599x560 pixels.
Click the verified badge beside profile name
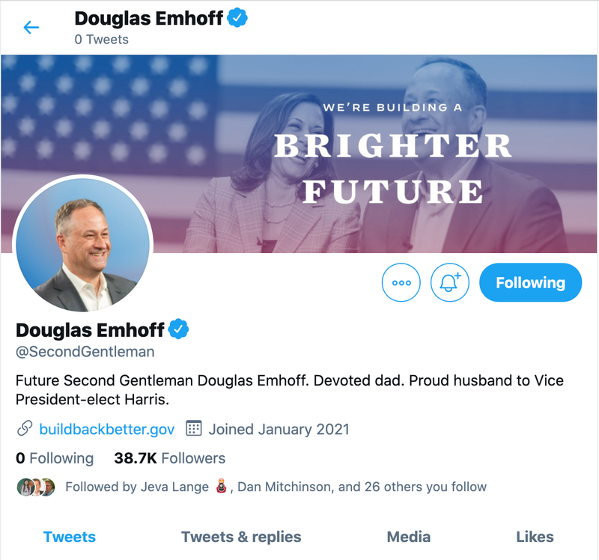pyautogui.click(x=179, y=329)
